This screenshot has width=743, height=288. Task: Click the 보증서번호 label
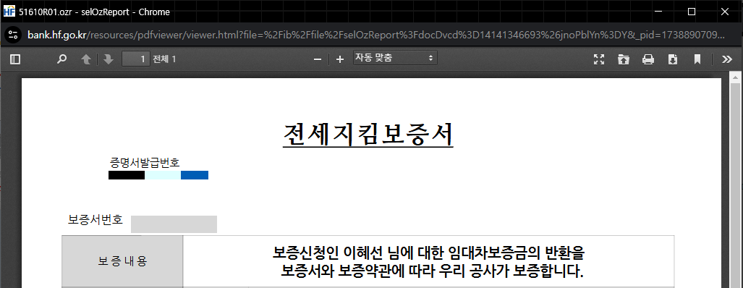[95, 220]
